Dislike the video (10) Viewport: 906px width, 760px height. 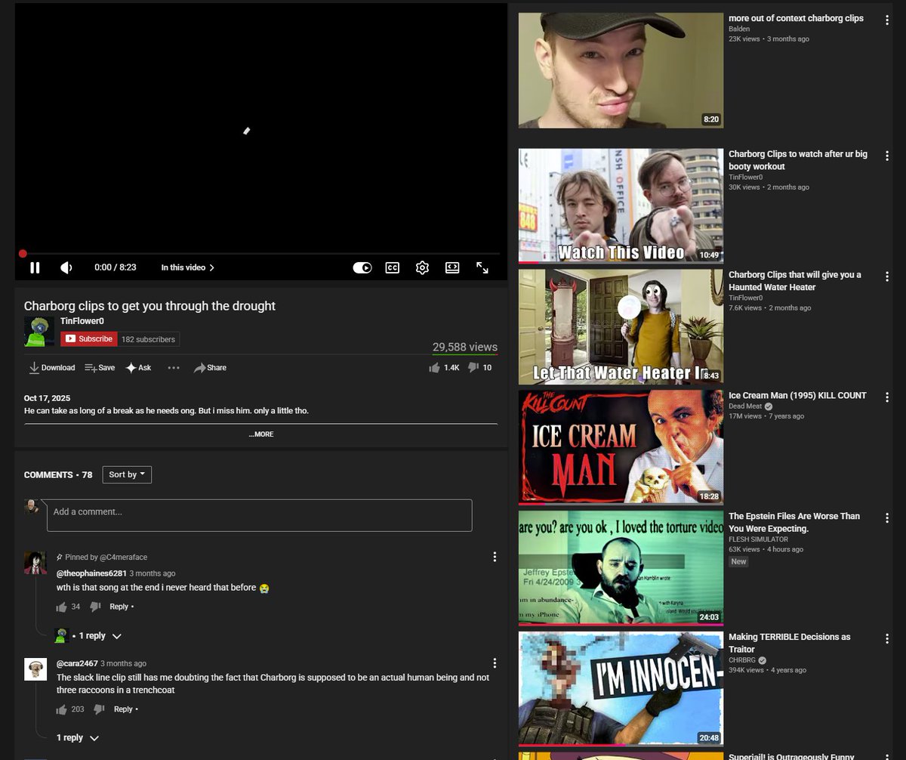click(479, 368)
